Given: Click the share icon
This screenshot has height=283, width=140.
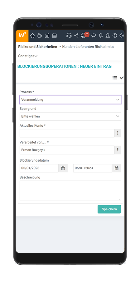Looking at the screenshot, I should pos(76,35).
